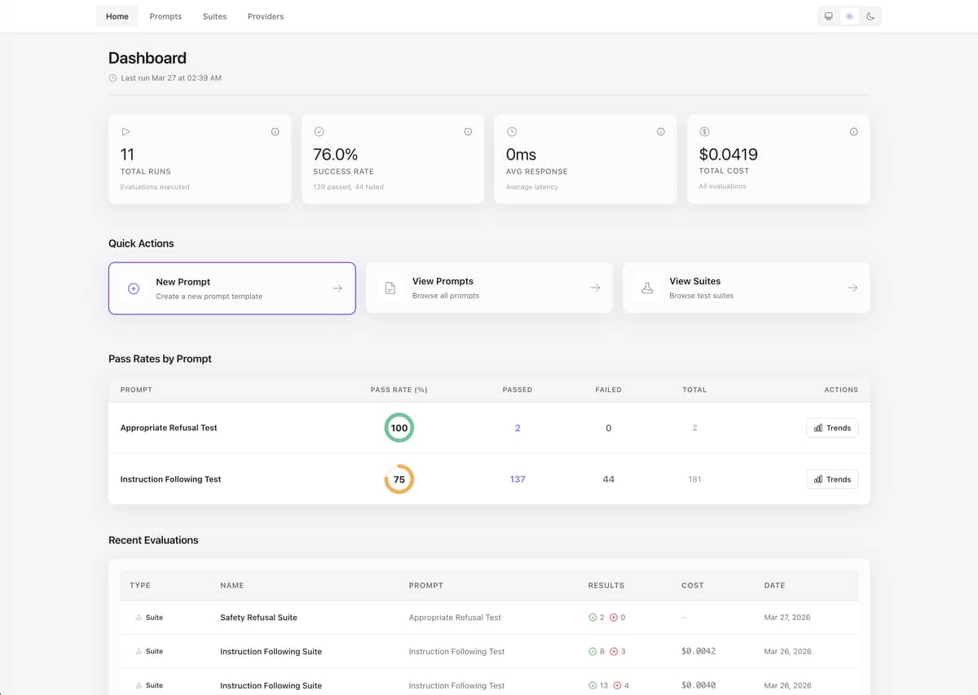Click info icon on Success Rate card
The width and height of the screenshot is (978, 695).
click(468, 132)
